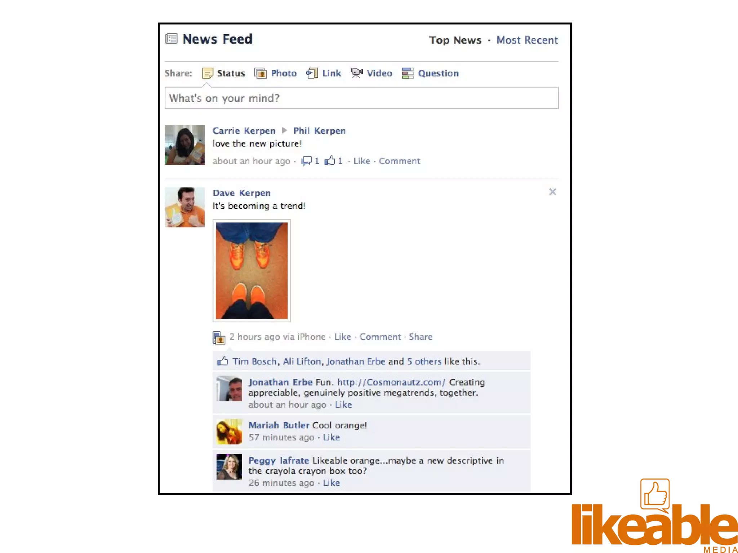This screenshot has height=553, width=738.
Task: Open the Question poll icon
Action: [408, 73]
